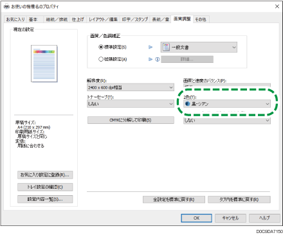Click the 原稿サイズ A4 (210 x 297 mm) text
283x235 pixels.
33,125
